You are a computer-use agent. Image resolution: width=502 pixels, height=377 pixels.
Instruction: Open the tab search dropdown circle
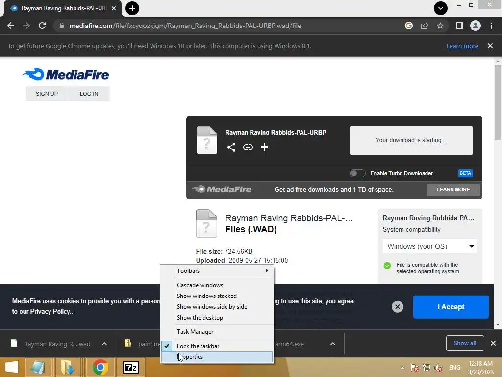point(441,8)
